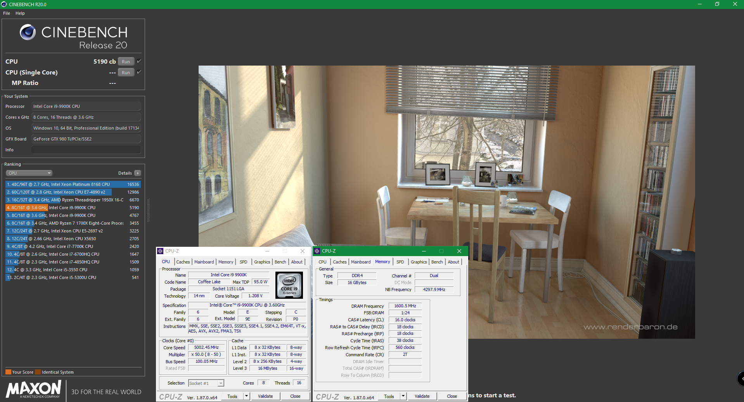Run the CPU multi-core benchmark
Viewport: 744px width, 402px height.
(x=126, y=61)
